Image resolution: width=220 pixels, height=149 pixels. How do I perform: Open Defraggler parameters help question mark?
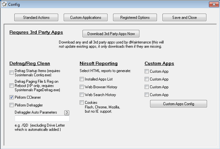tap(67, 113)
